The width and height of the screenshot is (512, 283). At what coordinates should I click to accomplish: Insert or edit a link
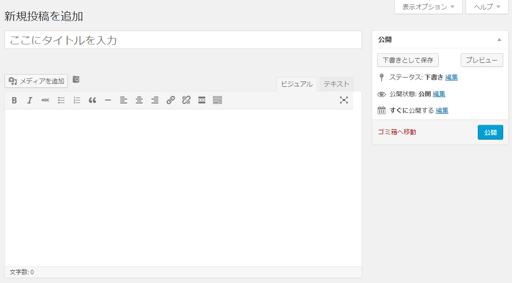pyautogui.click(x=171, y=100)
